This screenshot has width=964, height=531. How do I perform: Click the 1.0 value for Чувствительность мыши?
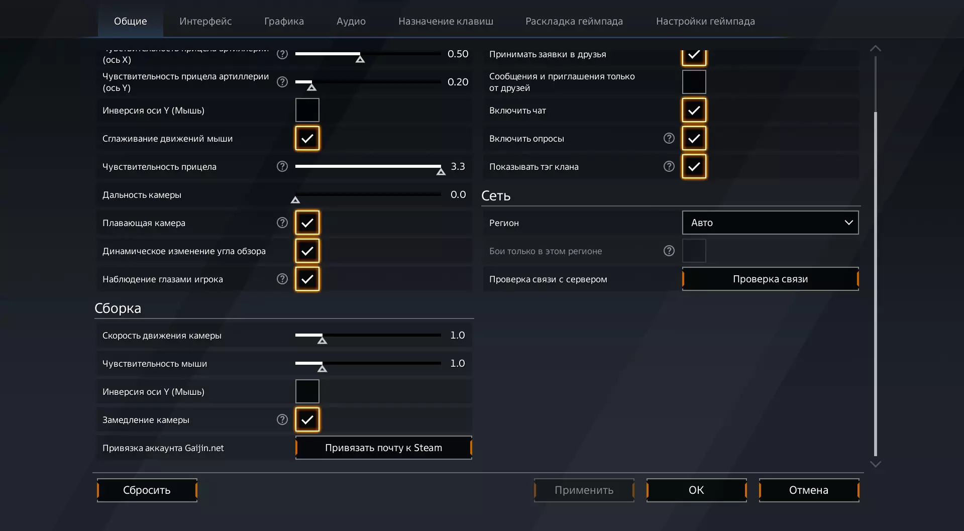458,363
